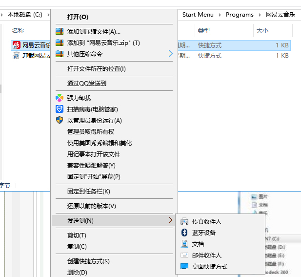Select 通过QQ发送到 menu entry
The width and height of the screenshot is (301, 277).
click(114, 83)
